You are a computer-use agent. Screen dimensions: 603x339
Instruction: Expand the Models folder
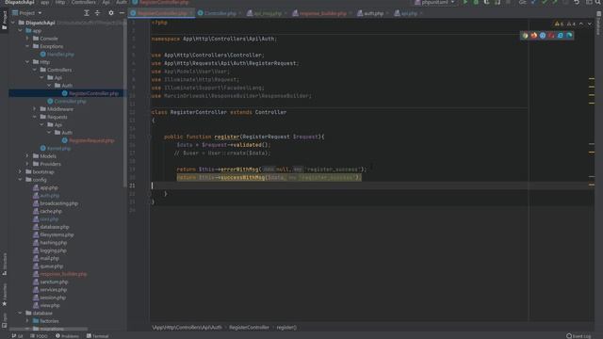[27, 156]
